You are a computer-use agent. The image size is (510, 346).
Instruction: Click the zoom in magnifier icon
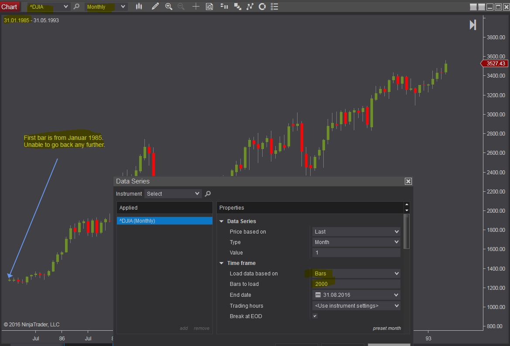tap(168, 7)
